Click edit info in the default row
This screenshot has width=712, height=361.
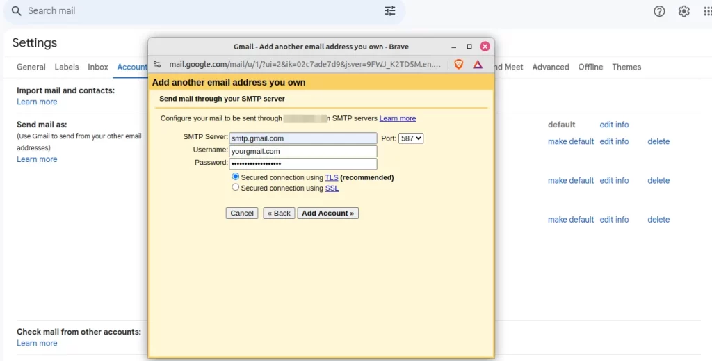614,125
